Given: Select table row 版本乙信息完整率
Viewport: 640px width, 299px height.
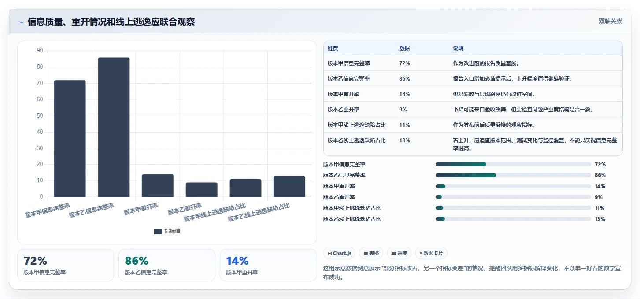Looking at the screenshot, I should tap(473, 79).
